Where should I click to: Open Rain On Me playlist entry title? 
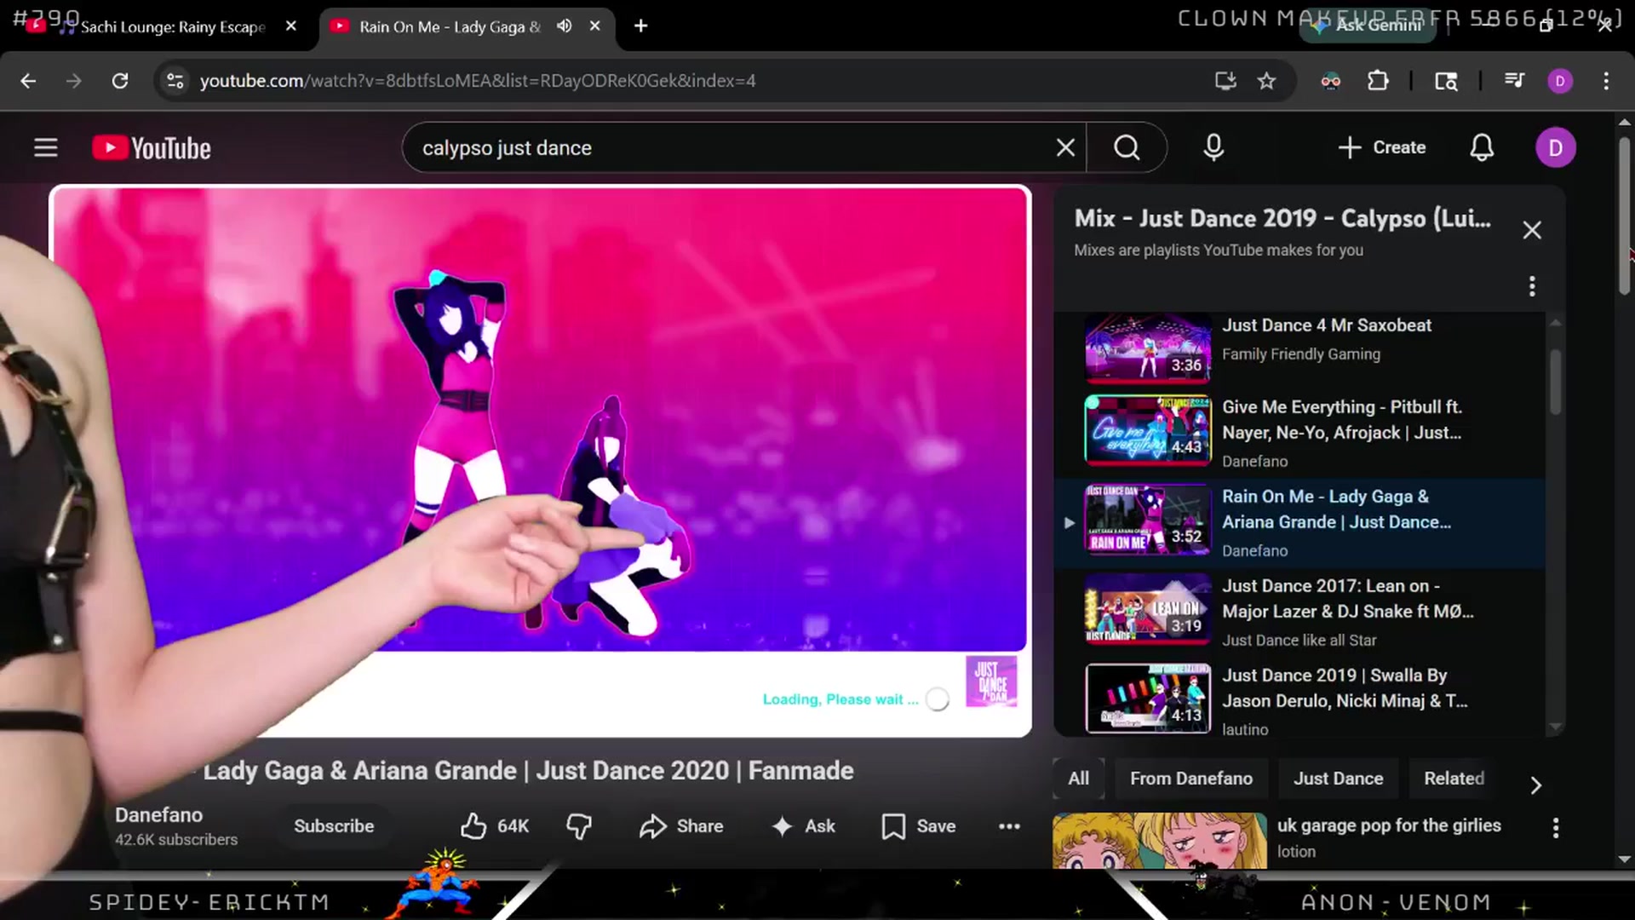point(1336,509)
